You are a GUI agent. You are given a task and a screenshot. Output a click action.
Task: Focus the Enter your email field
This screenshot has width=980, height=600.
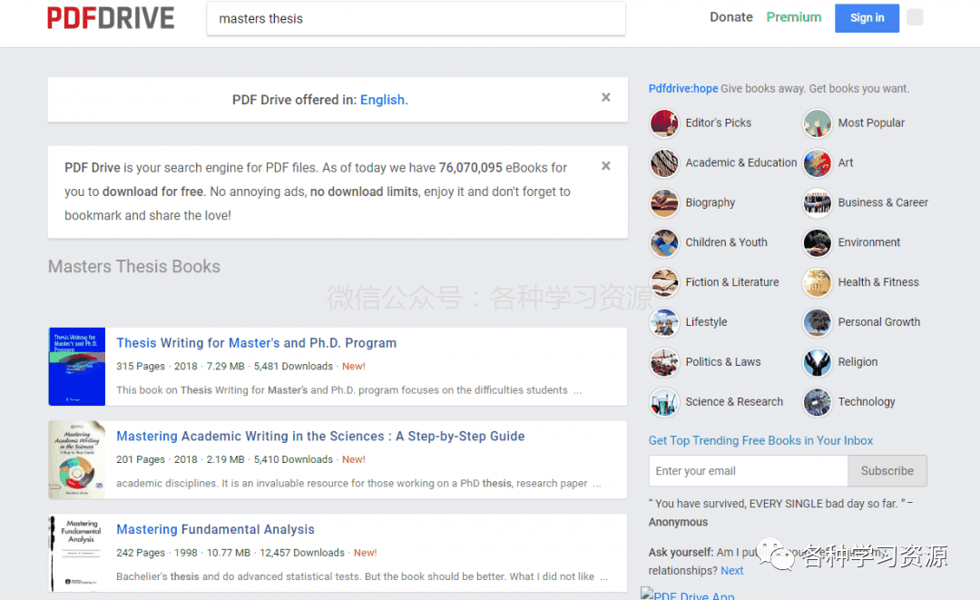[748, 471]
